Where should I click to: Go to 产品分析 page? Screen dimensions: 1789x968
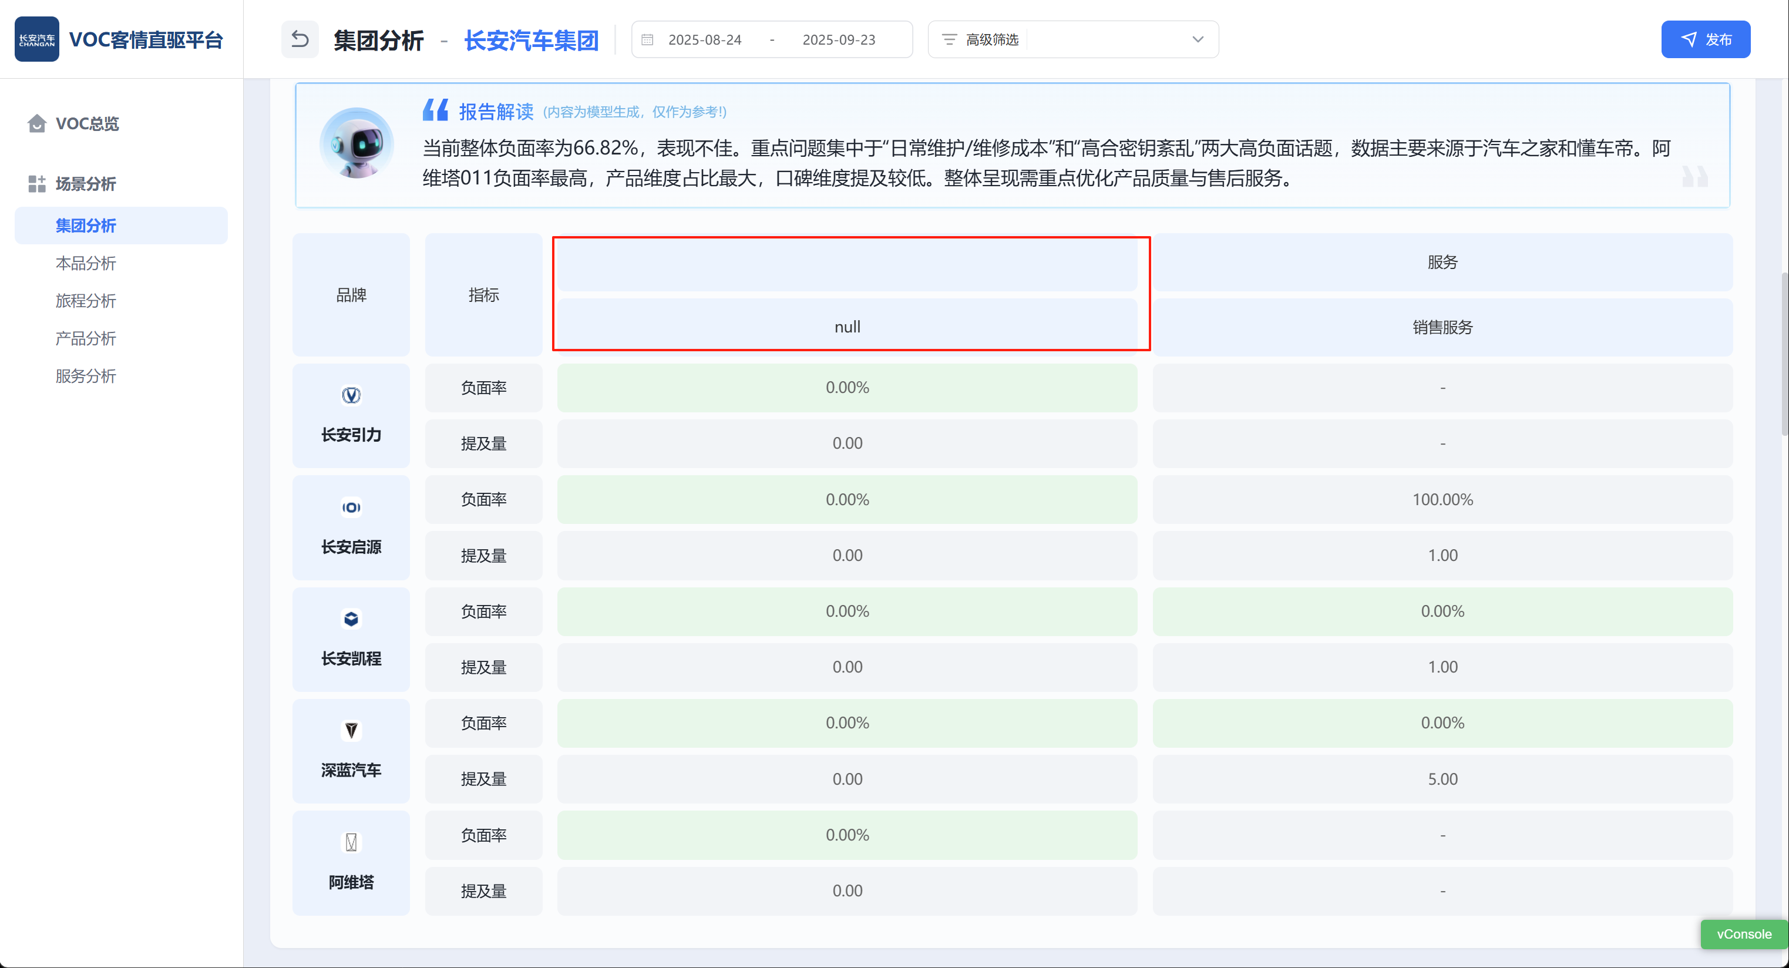[x=85, y=338]
